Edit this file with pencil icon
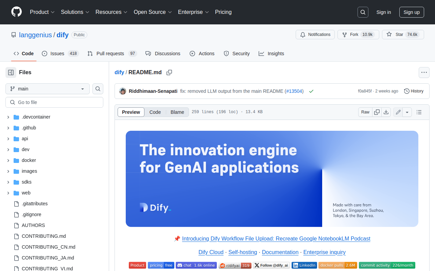 [x=398, y=112]
